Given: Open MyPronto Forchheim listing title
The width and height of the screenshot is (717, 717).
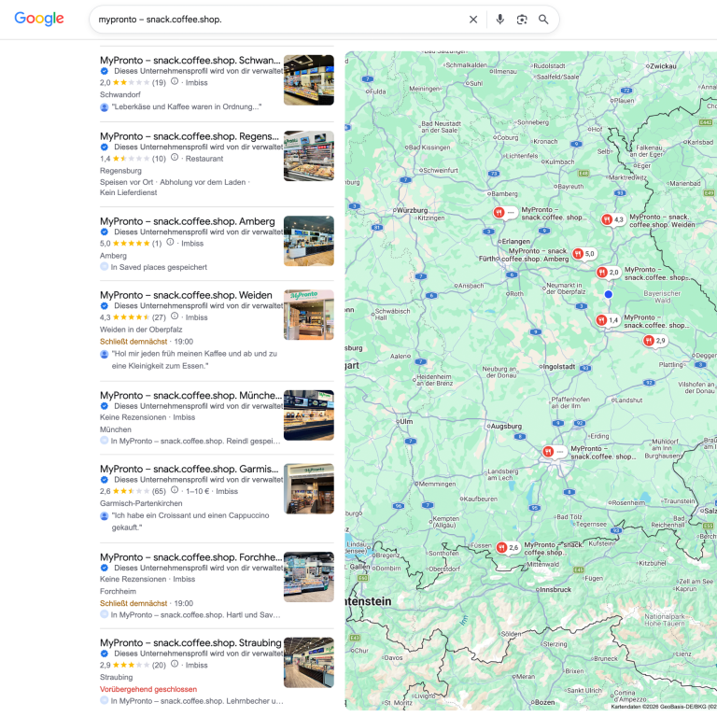Looking at the screenshot, I should point(190,557).
